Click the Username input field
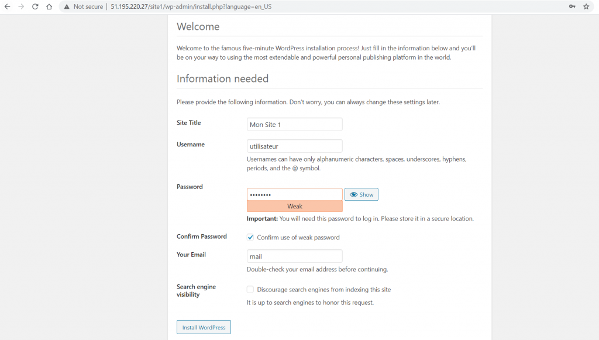Screen dimensions: 599x340 point(295,146)
